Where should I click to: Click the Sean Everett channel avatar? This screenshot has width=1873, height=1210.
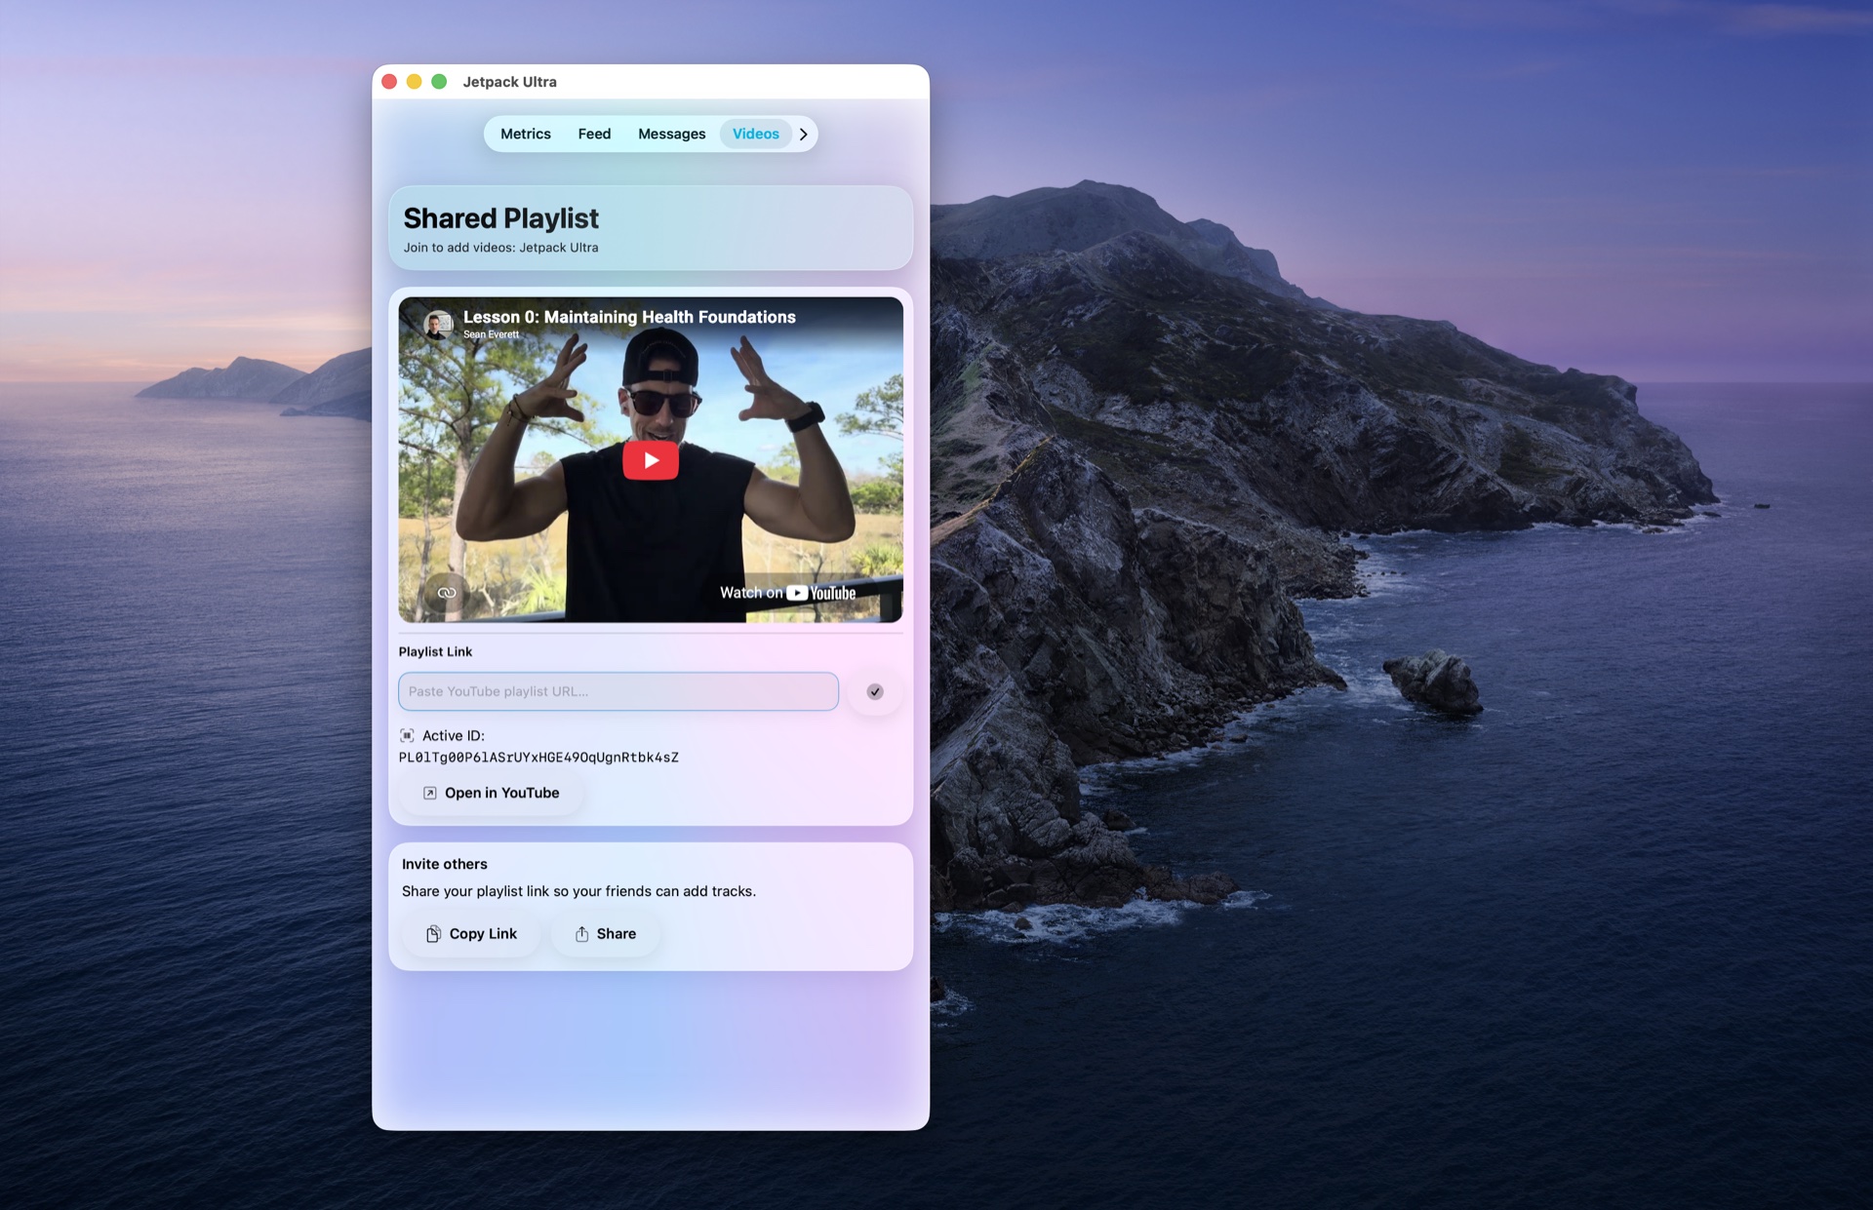pos(438,324)
